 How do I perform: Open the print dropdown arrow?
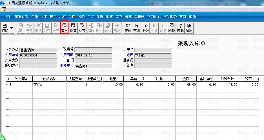(x=12, y=28)
